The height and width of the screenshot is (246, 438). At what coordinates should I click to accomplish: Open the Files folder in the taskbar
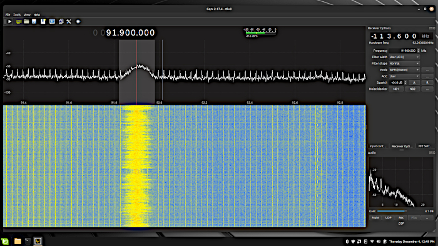tap(18, 241)
